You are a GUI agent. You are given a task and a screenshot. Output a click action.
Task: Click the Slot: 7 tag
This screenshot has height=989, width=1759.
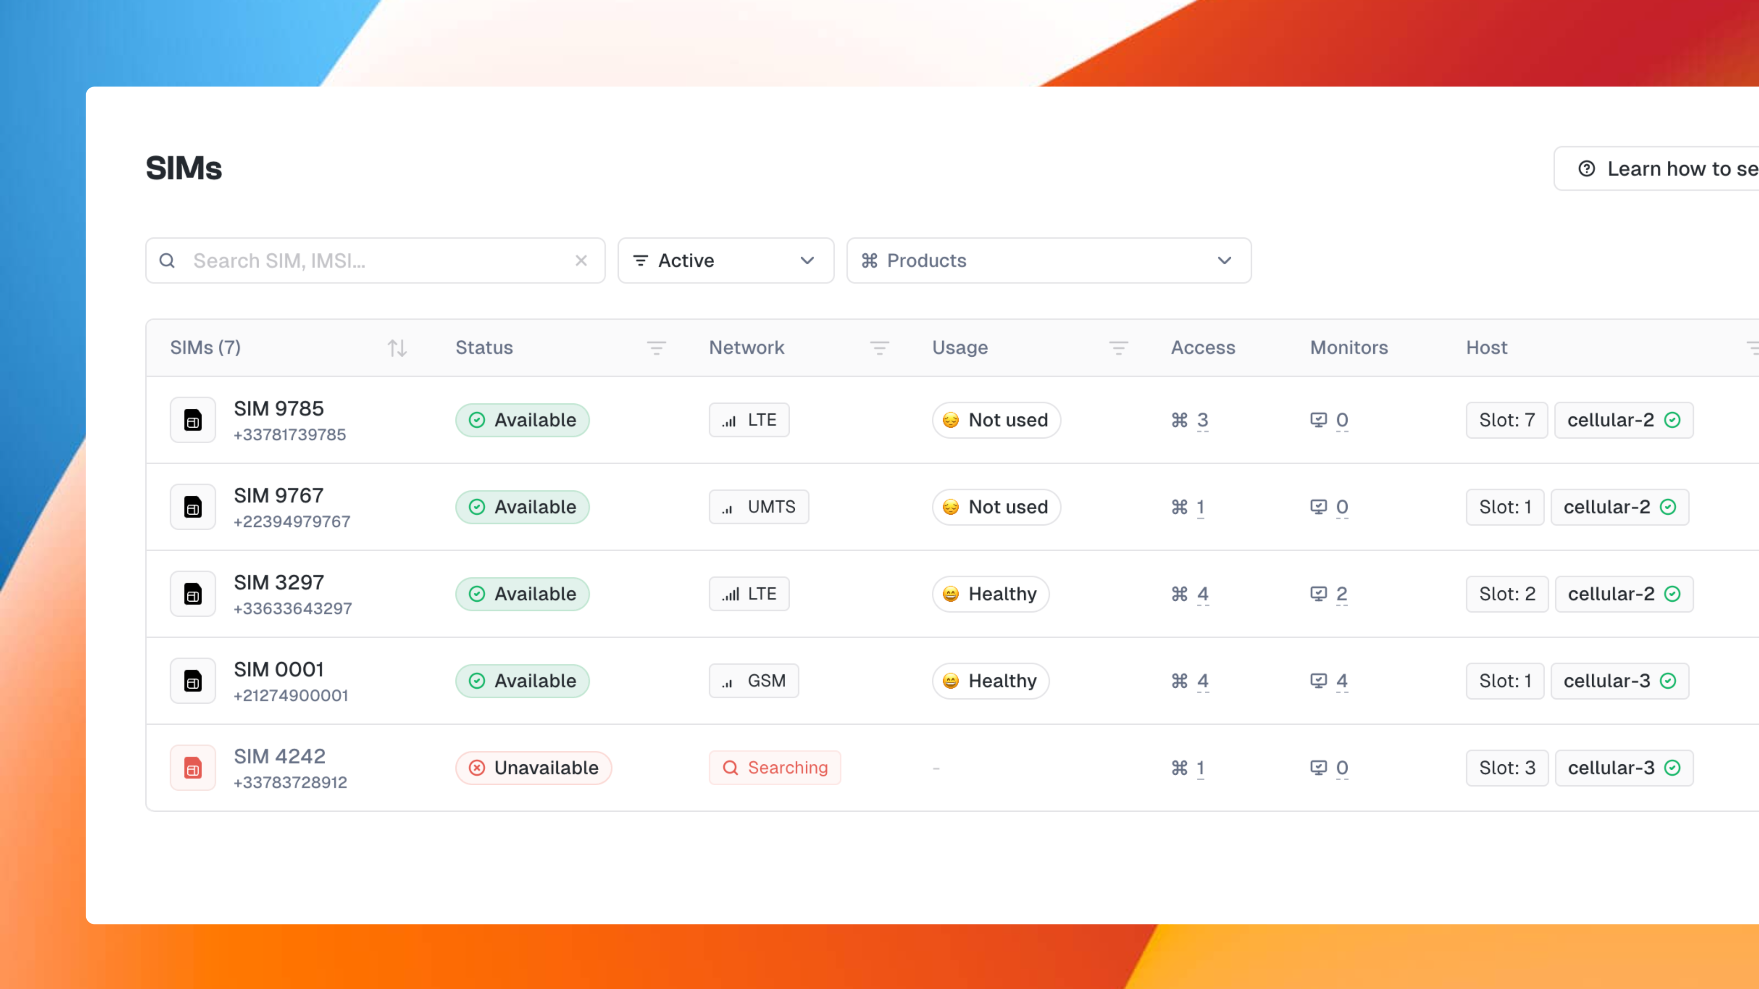point(1506,420)
